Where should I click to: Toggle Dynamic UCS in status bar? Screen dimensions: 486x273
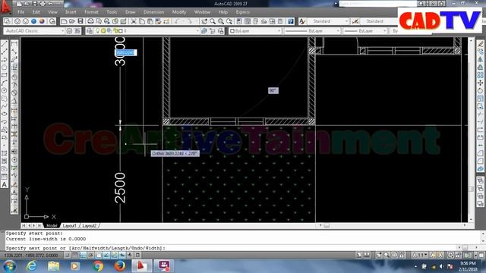(115, 256)
